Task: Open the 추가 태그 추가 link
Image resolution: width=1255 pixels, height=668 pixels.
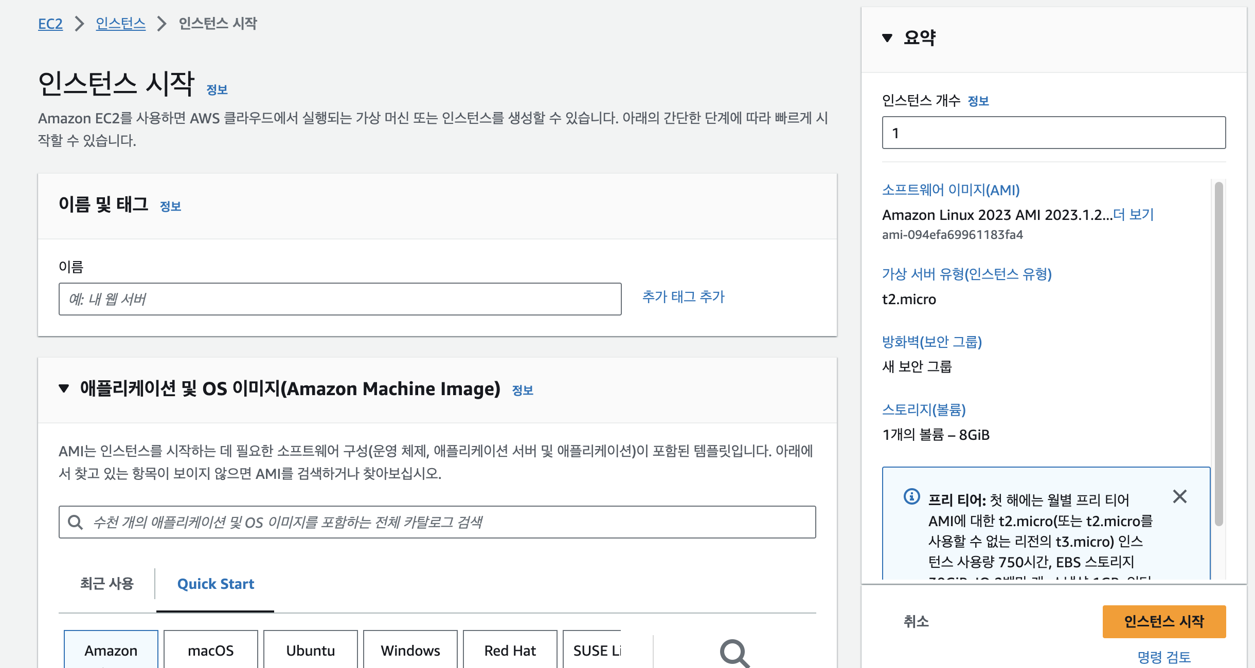Action: pyautogui.click(x=683, y=296)
